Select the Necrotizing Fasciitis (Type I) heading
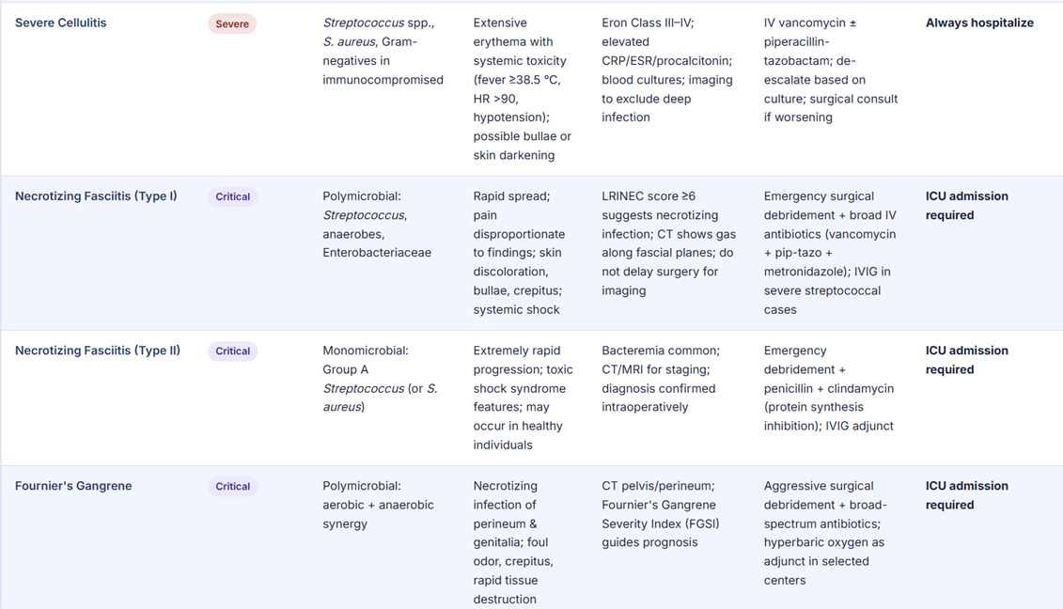Screen dimensions: 1063x609 96,196
